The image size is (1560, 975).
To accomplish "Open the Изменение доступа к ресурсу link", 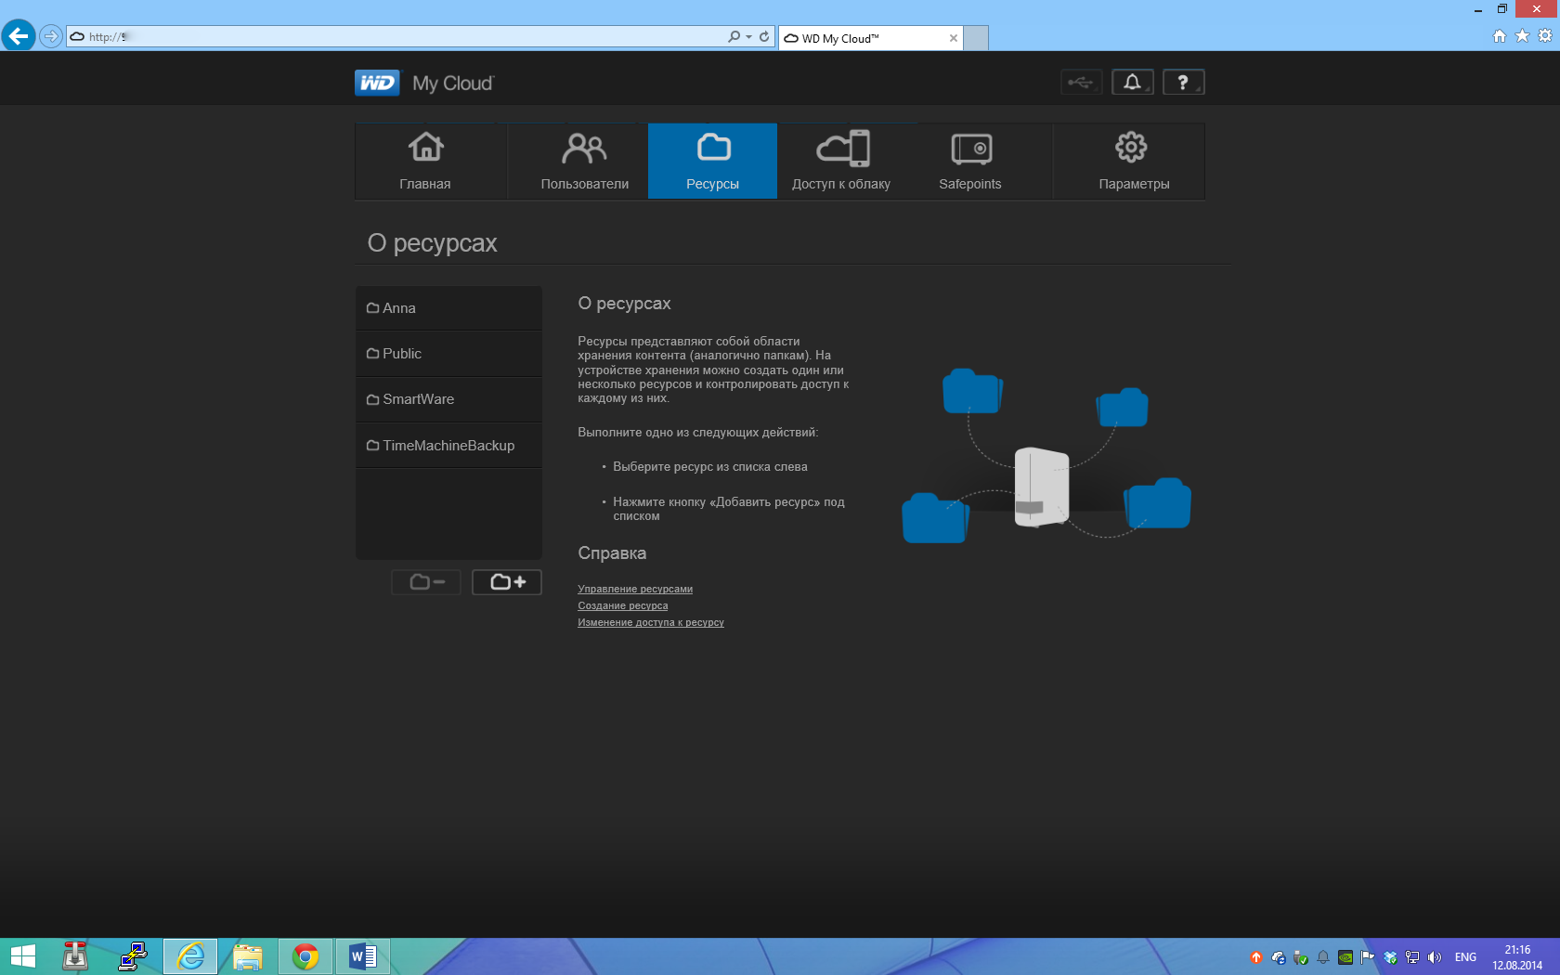I will click(651, 622).
